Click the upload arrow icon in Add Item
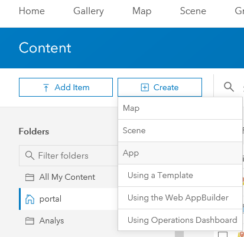This screenshot has width=244, height=237. [x=46, y=88]
